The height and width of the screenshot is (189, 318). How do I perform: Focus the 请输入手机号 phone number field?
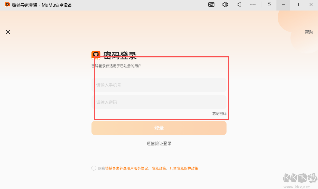pos(159,85)
